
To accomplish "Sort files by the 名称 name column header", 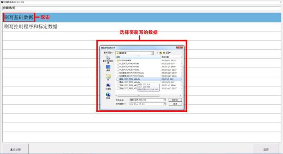I will pyautogui.click(x=138, y=57).
